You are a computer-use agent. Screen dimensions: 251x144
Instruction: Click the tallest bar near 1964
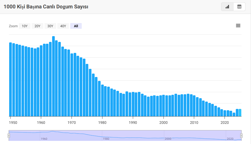coord(53,76)
